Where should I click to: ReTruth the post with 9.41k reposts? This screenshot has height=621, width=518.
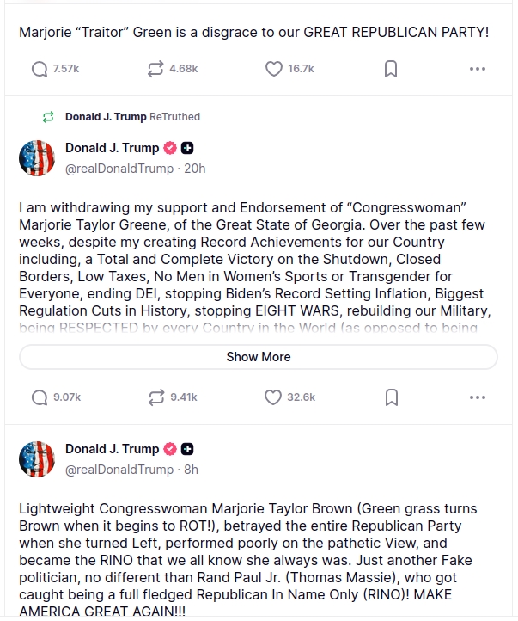[155, 397]
